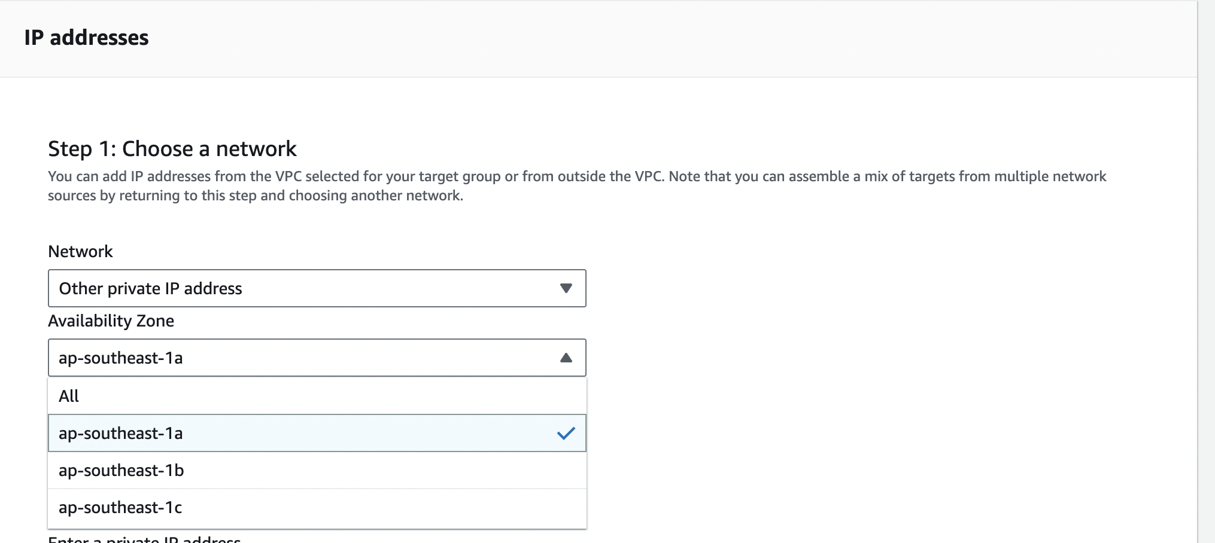1215x543 pixels.
Task: Choose ap-southeast-1b from the list
Action: pos(121,471)
